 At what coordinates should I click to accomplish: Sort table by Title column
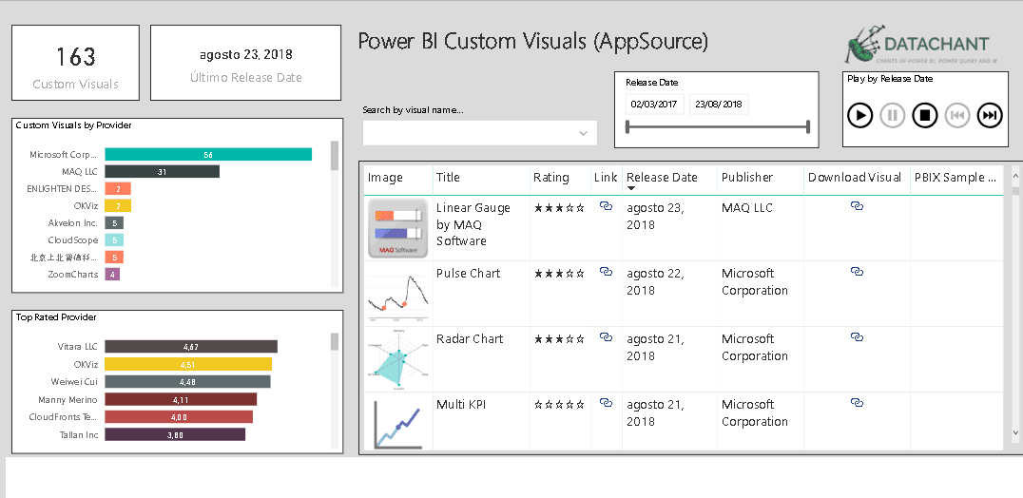click(x=448, y=178)
